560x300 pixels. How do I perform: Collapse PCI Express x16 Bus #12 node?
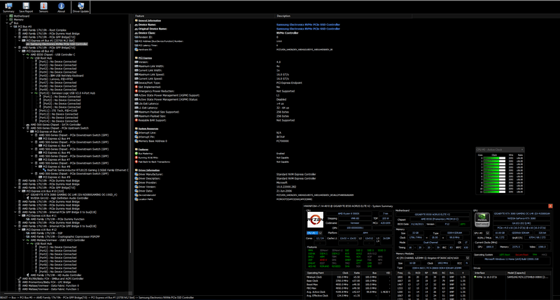[20, 230]
